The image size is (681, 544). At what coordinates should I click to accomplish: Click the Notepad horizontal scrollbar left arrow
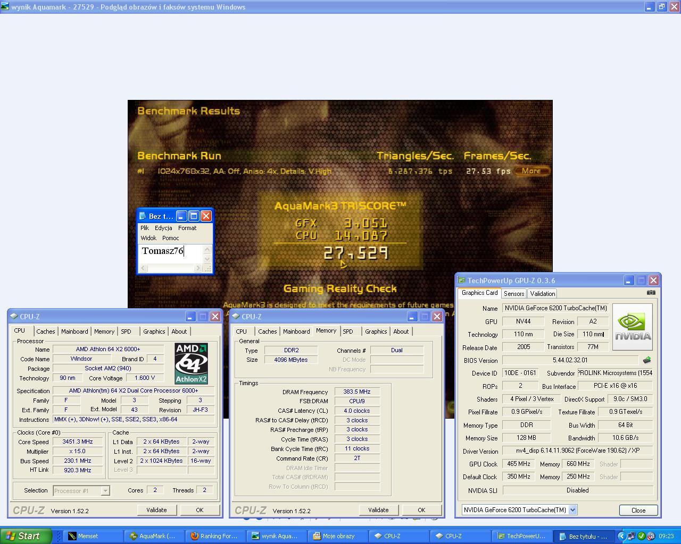[x=144, y=268]
